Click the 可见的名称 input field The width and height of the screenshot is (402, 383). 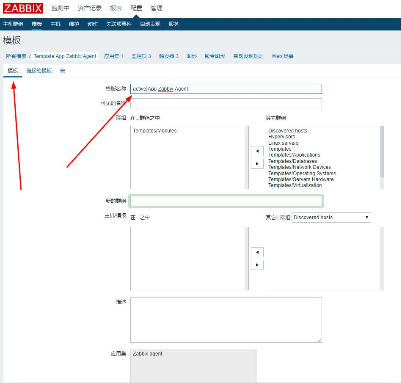[226, 103]
